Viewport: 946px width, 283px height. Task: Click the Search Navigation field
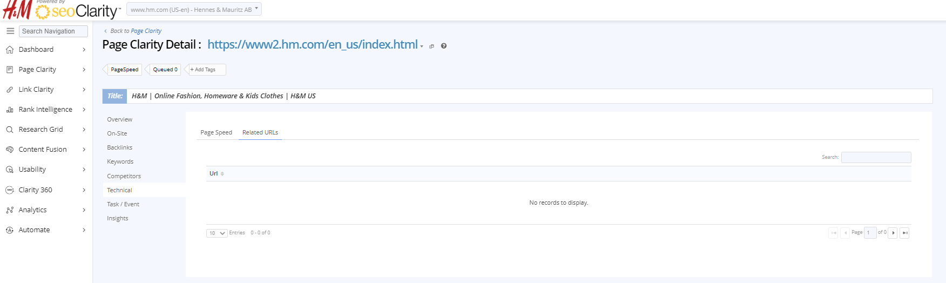pyautogui.click(x=53, y=31)
